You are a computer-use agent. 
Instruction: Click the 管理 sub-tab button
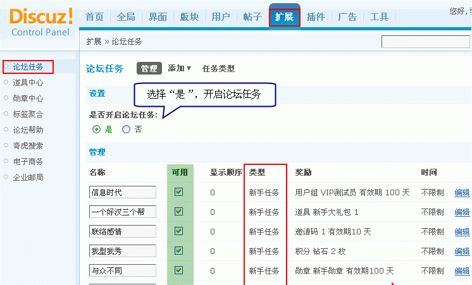tap(149, 68)
